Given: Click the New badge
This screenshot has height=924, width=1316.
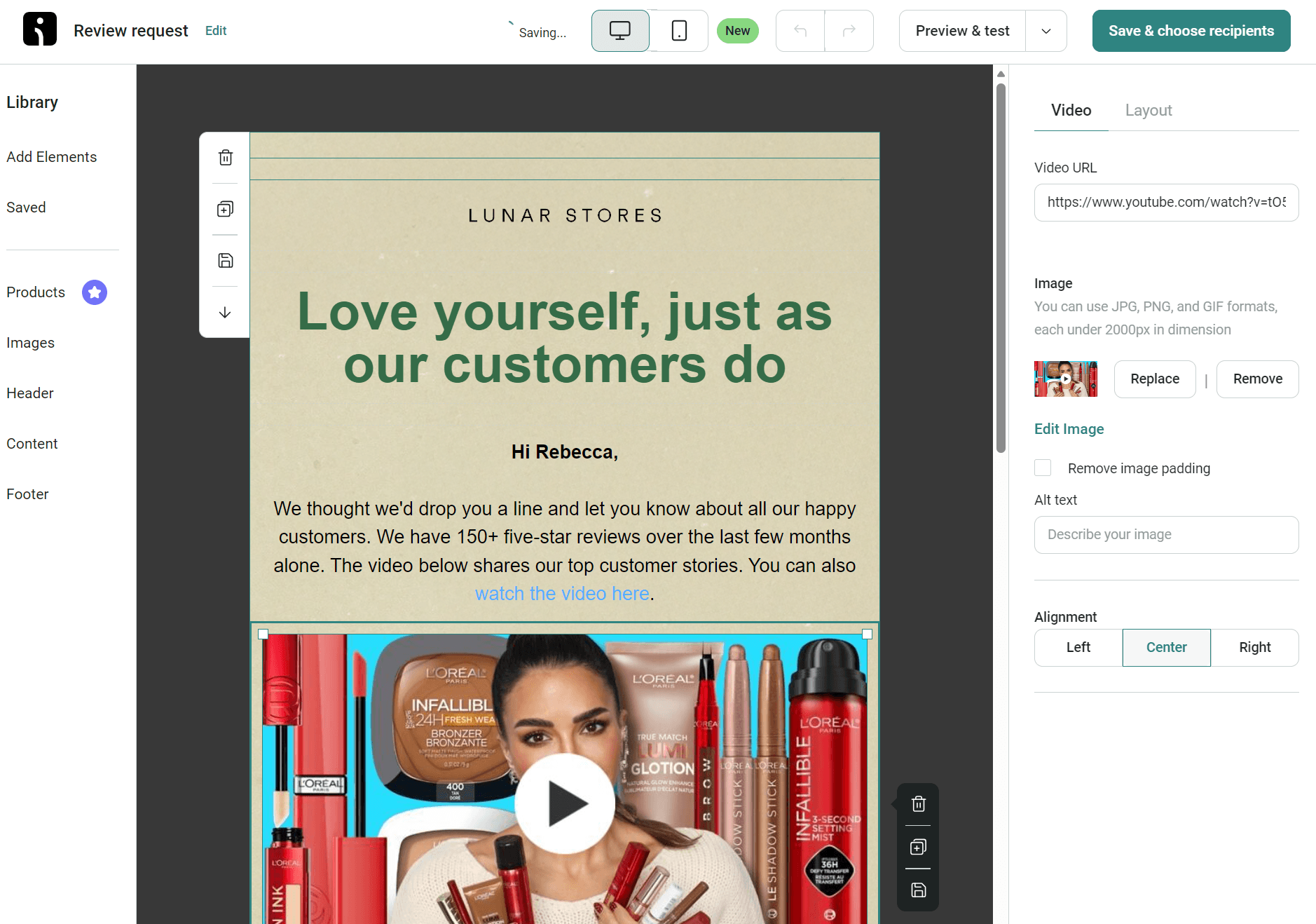Looking at the screenshot, I should click(x=737, y=31).
